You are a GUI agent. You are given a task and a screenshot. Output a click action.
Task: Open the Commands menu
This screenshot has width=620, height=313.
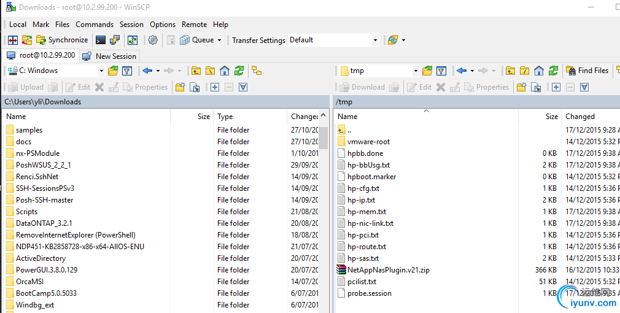point(95,25)
